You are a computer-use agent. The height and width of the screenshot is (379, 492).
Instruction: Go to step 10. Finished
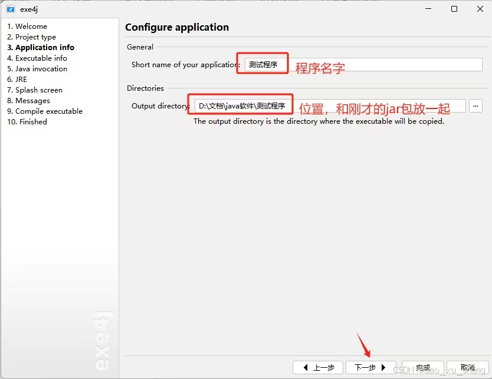(x=27, y=122)
